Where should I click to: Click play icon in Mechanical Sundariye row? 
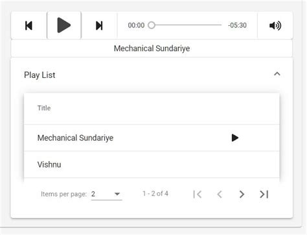[235, 138]
